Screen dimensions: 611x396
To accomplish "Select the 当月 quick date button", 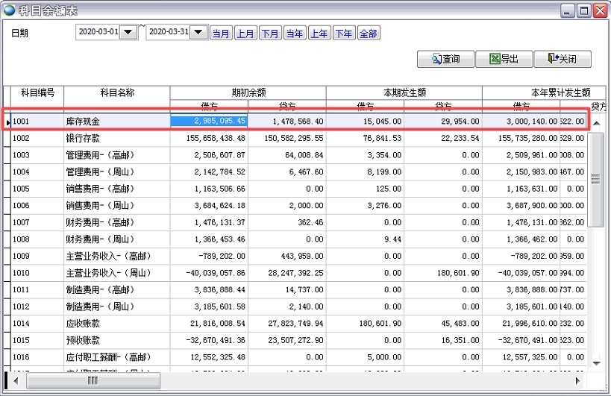I will 221,34.
